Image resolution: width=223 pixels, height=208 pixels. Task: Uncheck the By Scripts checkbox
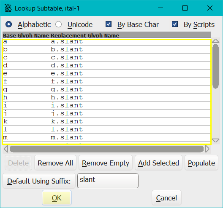[175, 24]
